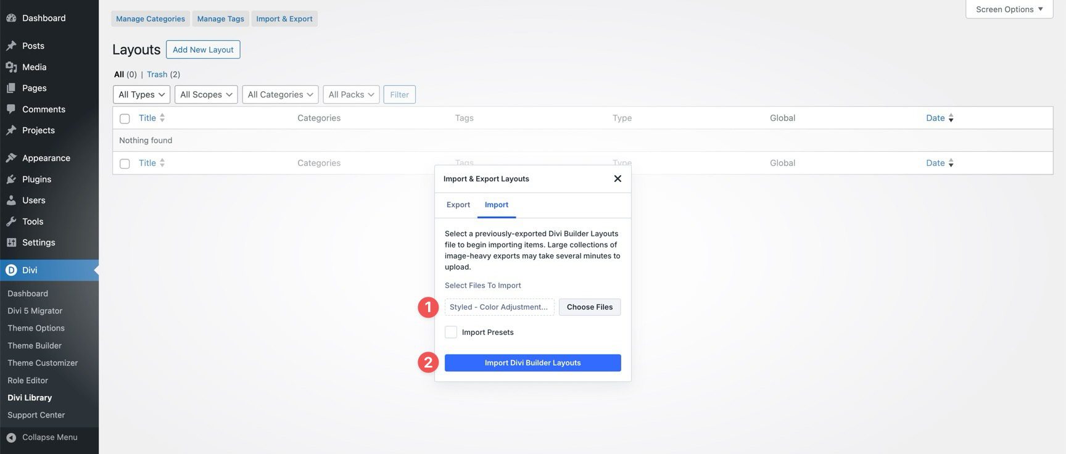Viewport: 1066px width, 454px height.
Task: Sort by bottom Title column arrows
Action: click(x=162, y=163)
